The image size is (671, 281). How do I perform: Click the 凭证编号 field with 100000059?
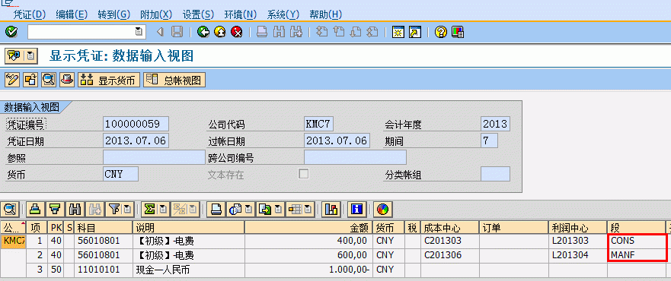click(x=136, y=124)
